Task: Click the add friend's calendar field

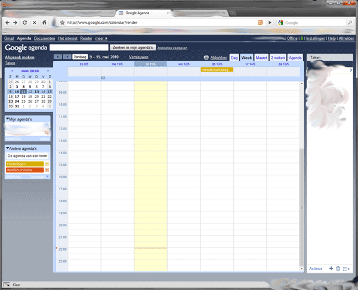Action: click(27, 156)
